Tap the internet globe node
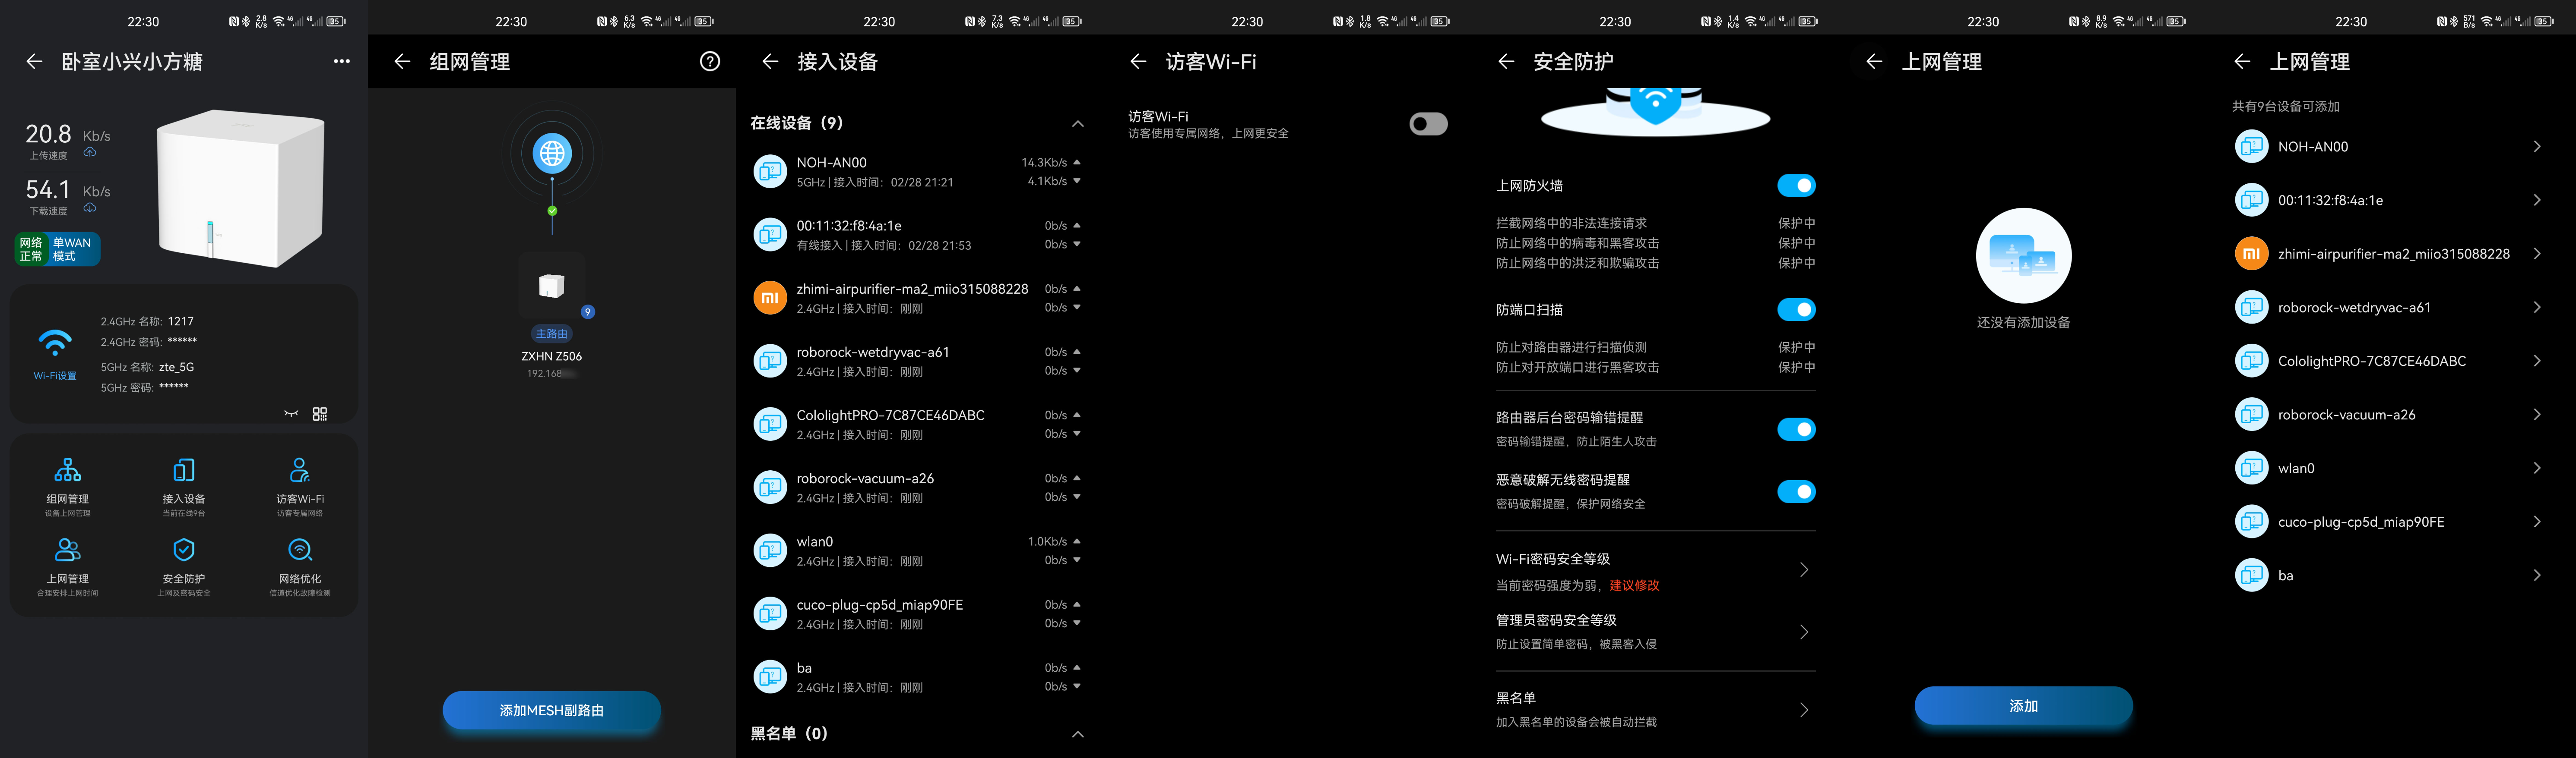 point(552,154)
